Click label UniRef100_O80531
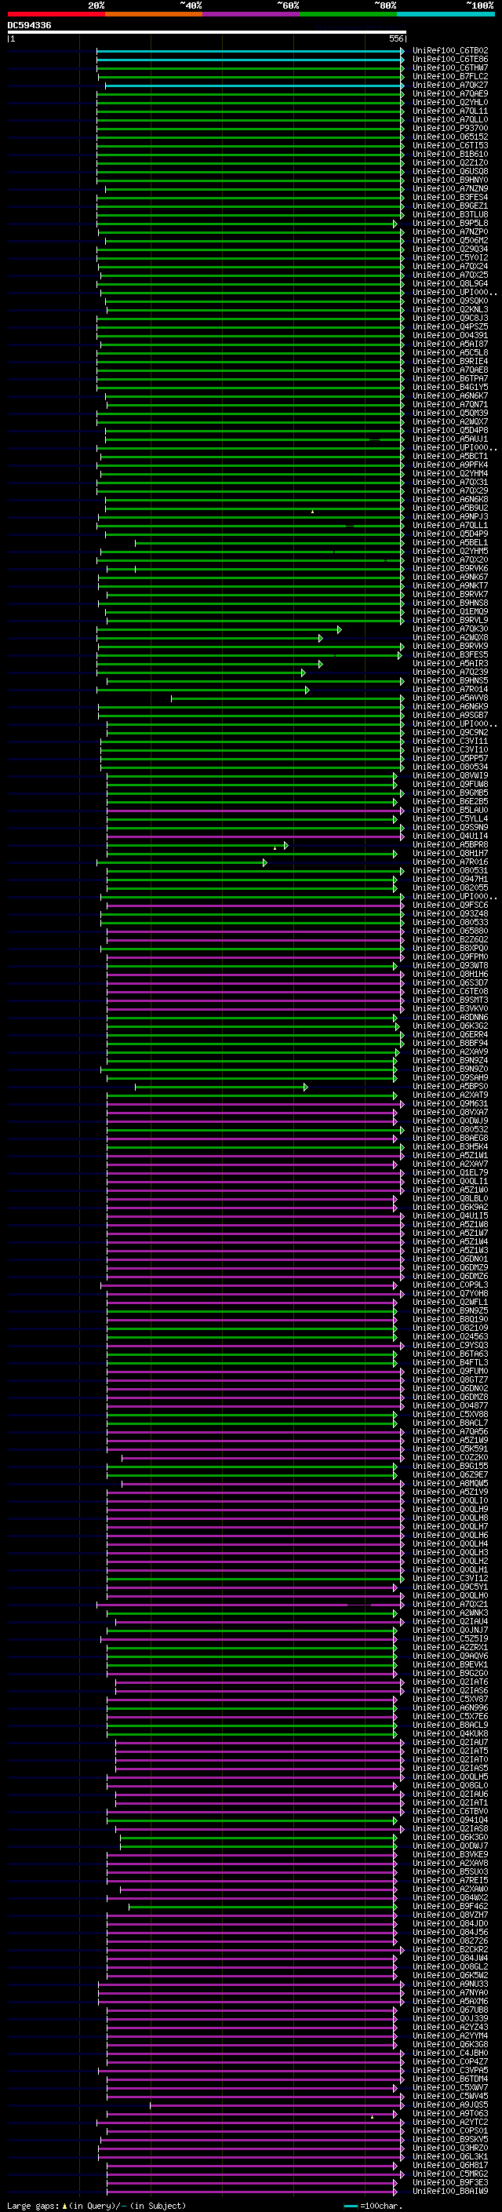The height and width of the screenshot is (2212, 502). pyautogui.click(x=450, y=871)
